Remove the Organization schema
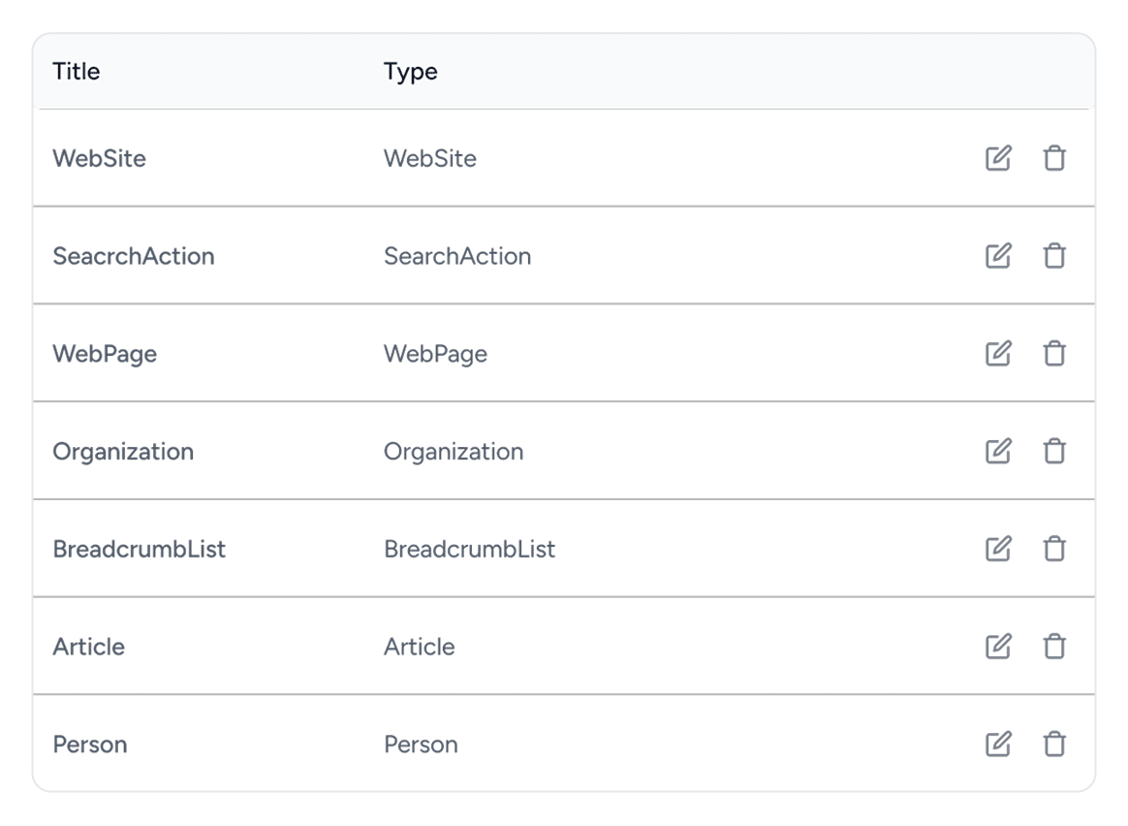The height and width of the screenshot is (826, 1128). click(1053, 451)
